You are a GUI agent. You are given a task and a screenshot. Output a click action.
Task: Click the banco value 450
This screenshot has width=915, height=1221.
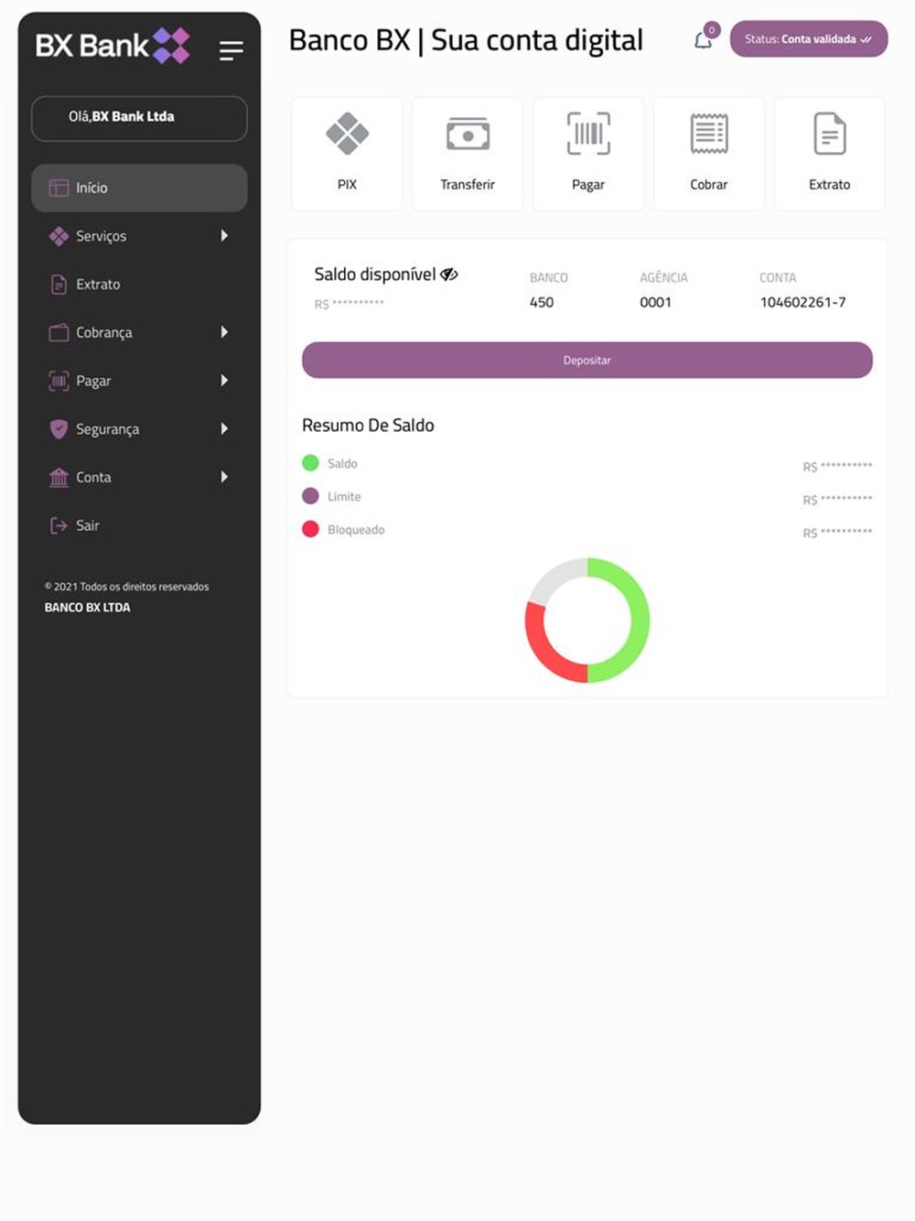pyautogui.click(x=542, y=302)
